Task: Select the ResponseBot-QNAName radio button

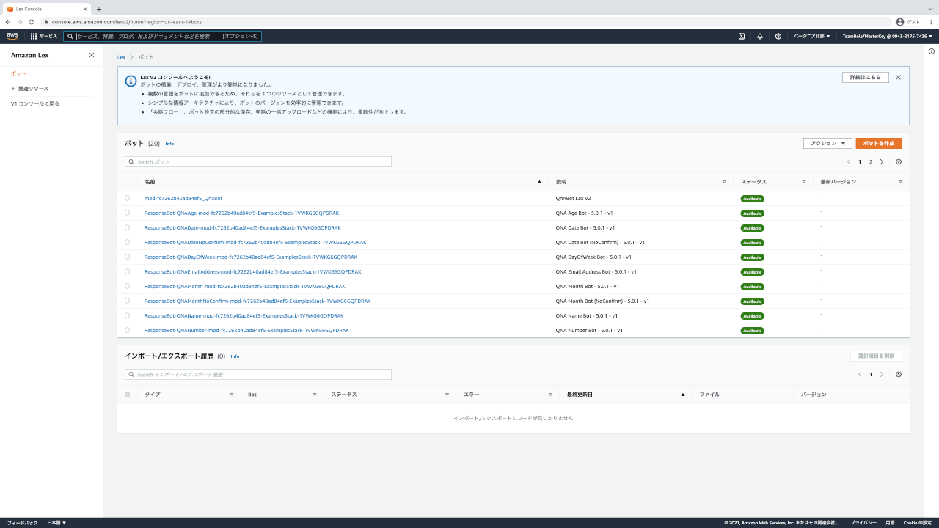Action: point(127,315)
